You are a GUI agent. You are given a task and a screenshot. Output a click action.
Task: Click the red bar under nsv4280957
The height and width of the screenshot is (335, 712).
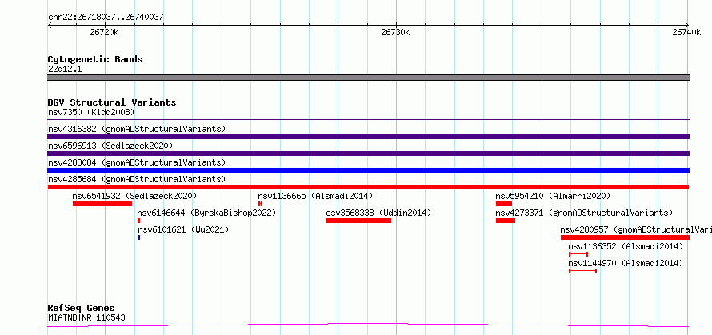[625, 237]
